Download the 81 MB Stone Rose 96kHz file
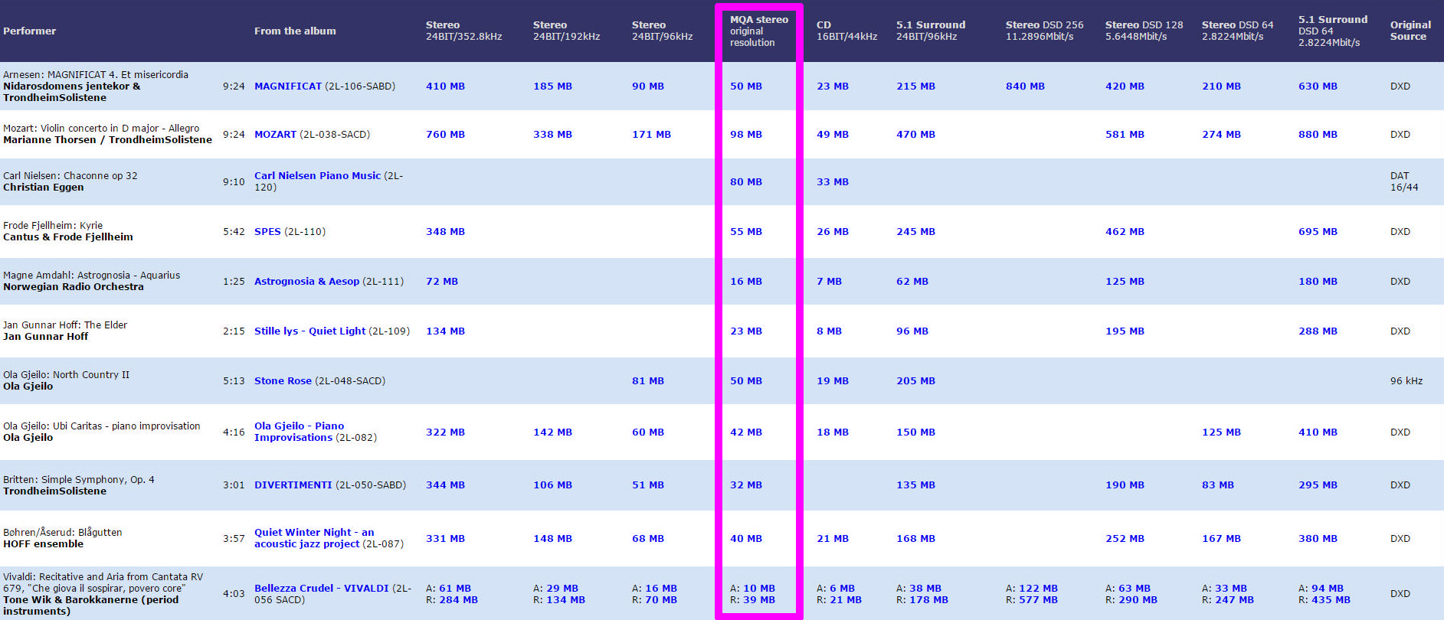Screen dimensions: 1444x620 (x=648, y=381)
